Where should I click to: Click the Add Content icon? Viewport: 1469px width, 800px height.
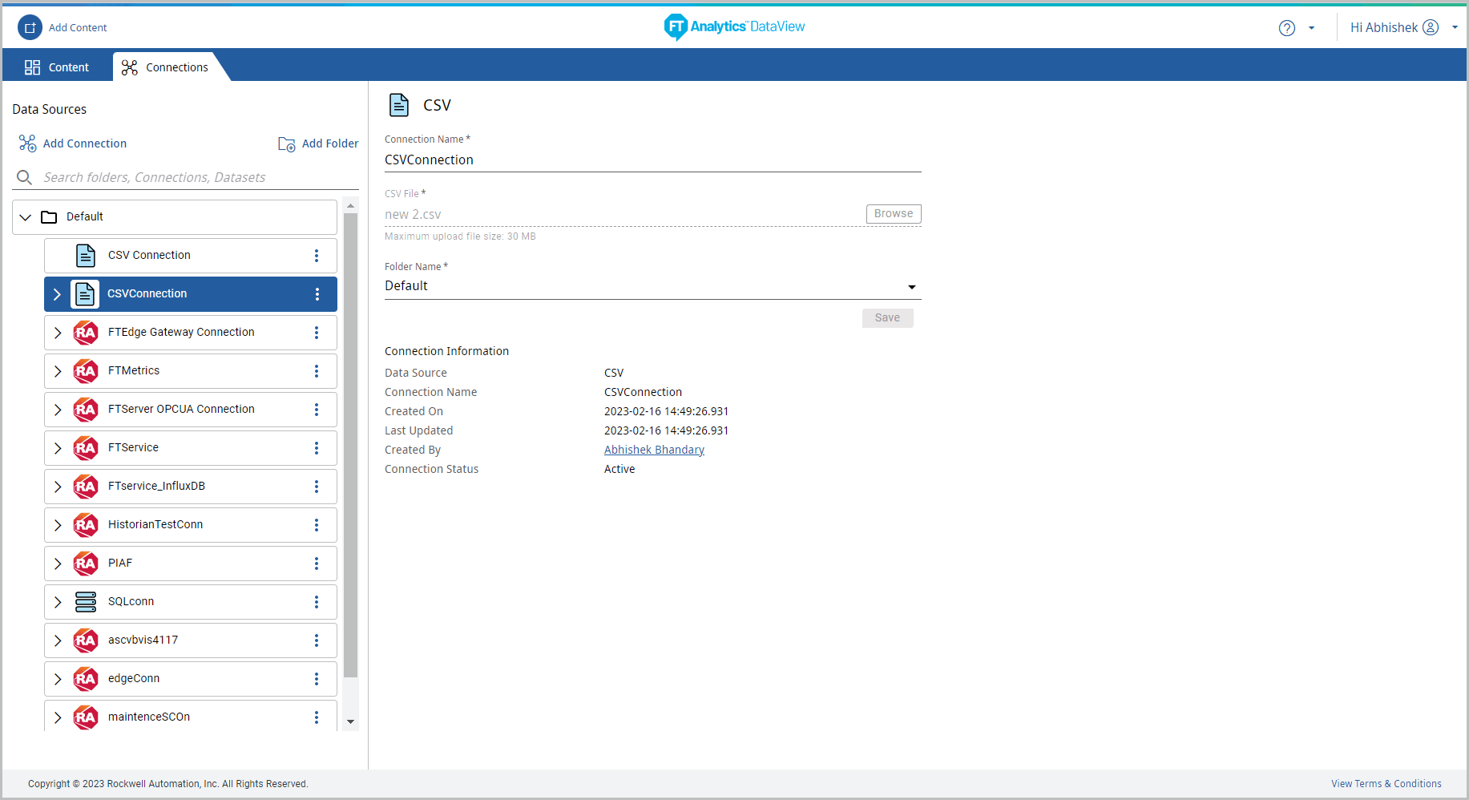[x=30, y=27]
